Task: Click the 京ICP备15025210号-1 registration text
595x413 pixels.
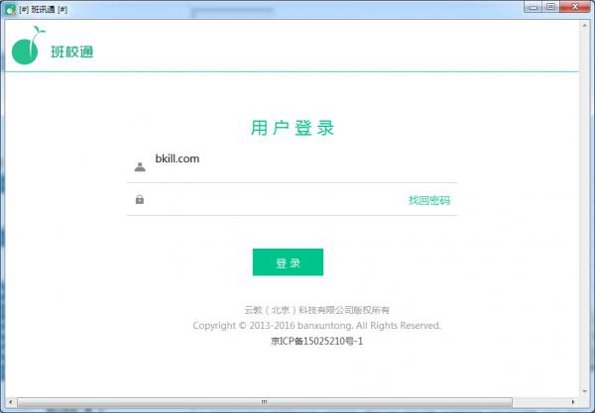Action: tap(316, 341)
